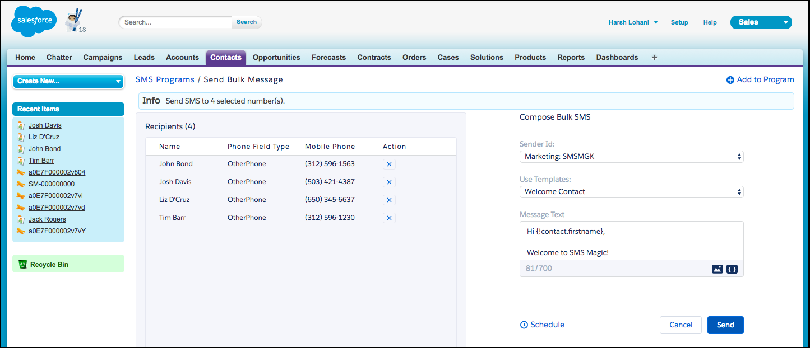Viewport: 810px width, 348px height.
Task: Delete Liz D'Cruz recipient row using X
Action: click(389, 200)
